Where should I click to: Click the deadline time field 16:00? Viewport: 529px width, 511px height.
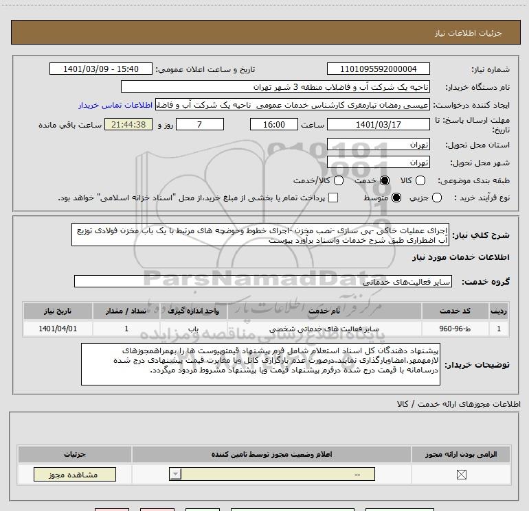pos(274,124)
